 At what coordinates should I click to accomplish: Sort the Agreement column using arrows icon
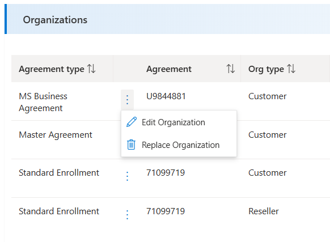coord(231,69)
